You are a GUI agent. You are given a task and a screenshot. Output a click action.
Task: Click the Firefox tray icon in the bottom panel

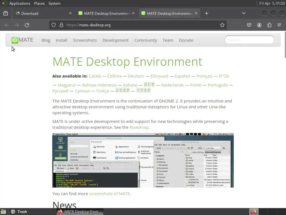[x=254, y=212]
